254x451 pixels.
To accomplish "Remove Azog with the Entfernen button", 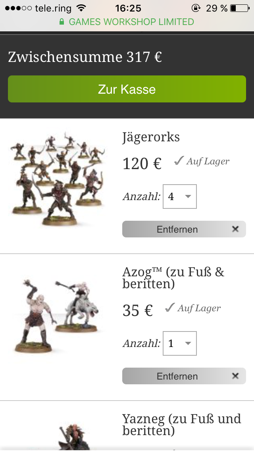I will (x=184, y=376).
